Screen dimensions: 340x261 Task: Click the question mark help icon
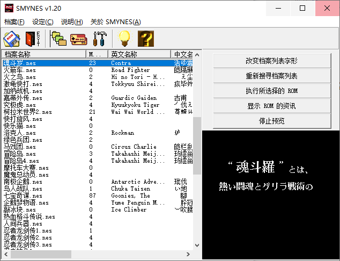pos(146,39)
